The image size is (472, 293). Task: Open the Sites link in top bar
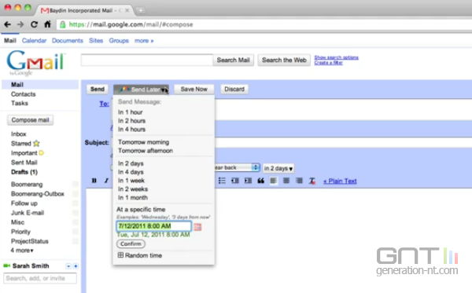(96, 41)
